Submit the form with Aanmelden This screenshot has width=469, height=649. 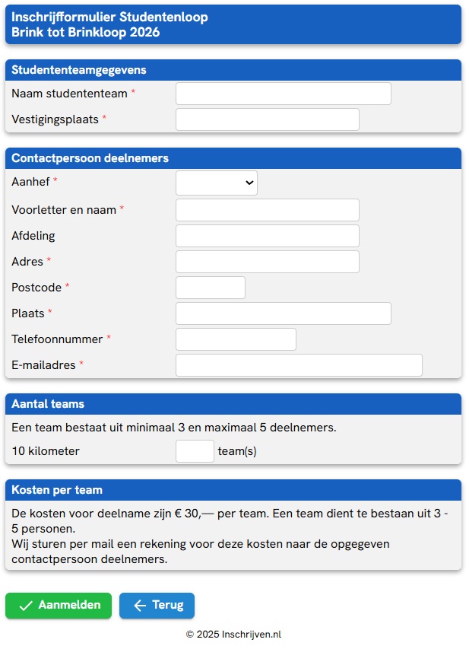tap(59, 606)
